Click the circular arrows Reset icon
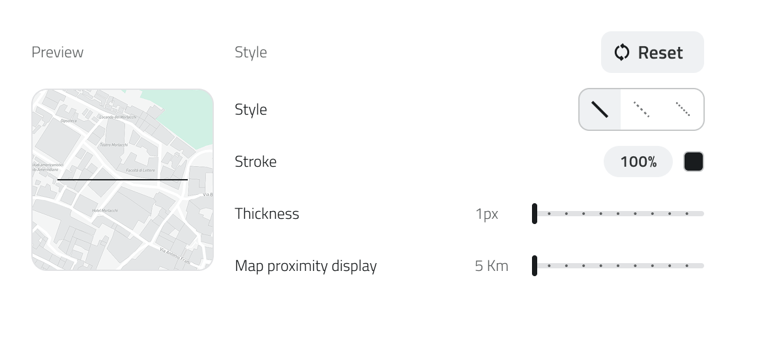Image resolution: width=768 pixels, height=353 pixels. coord(622,52)
